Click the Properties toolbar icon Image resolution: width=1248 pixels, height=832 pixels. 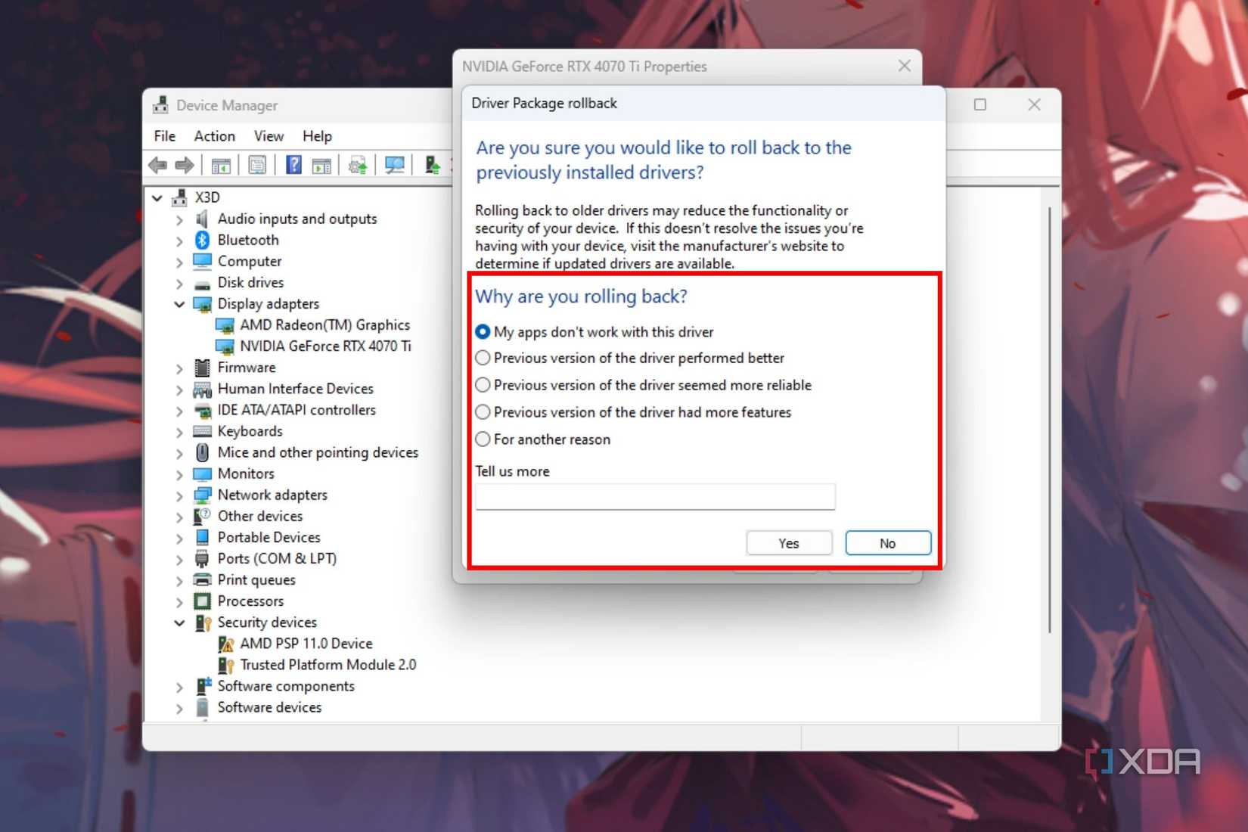257,165
